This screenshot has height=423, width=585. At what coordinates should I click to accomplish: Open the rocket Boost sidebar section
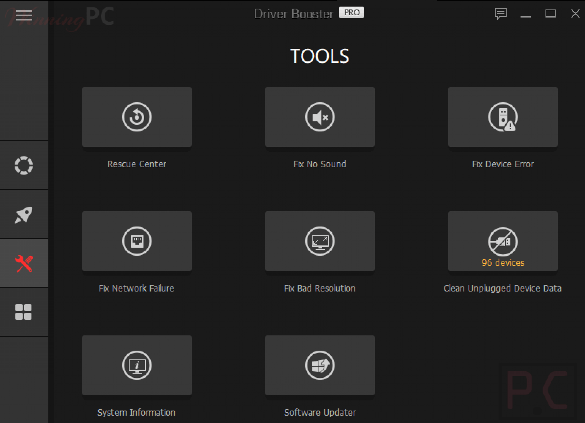(24, 215)
